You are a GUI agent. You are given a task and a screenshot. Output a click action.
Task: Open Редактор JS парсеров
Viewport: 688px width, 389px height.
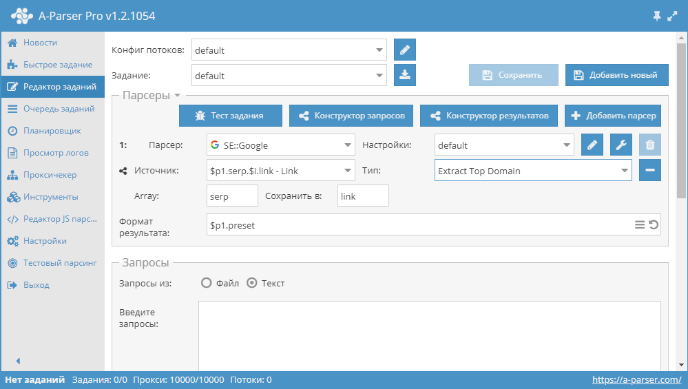[52, 219]
